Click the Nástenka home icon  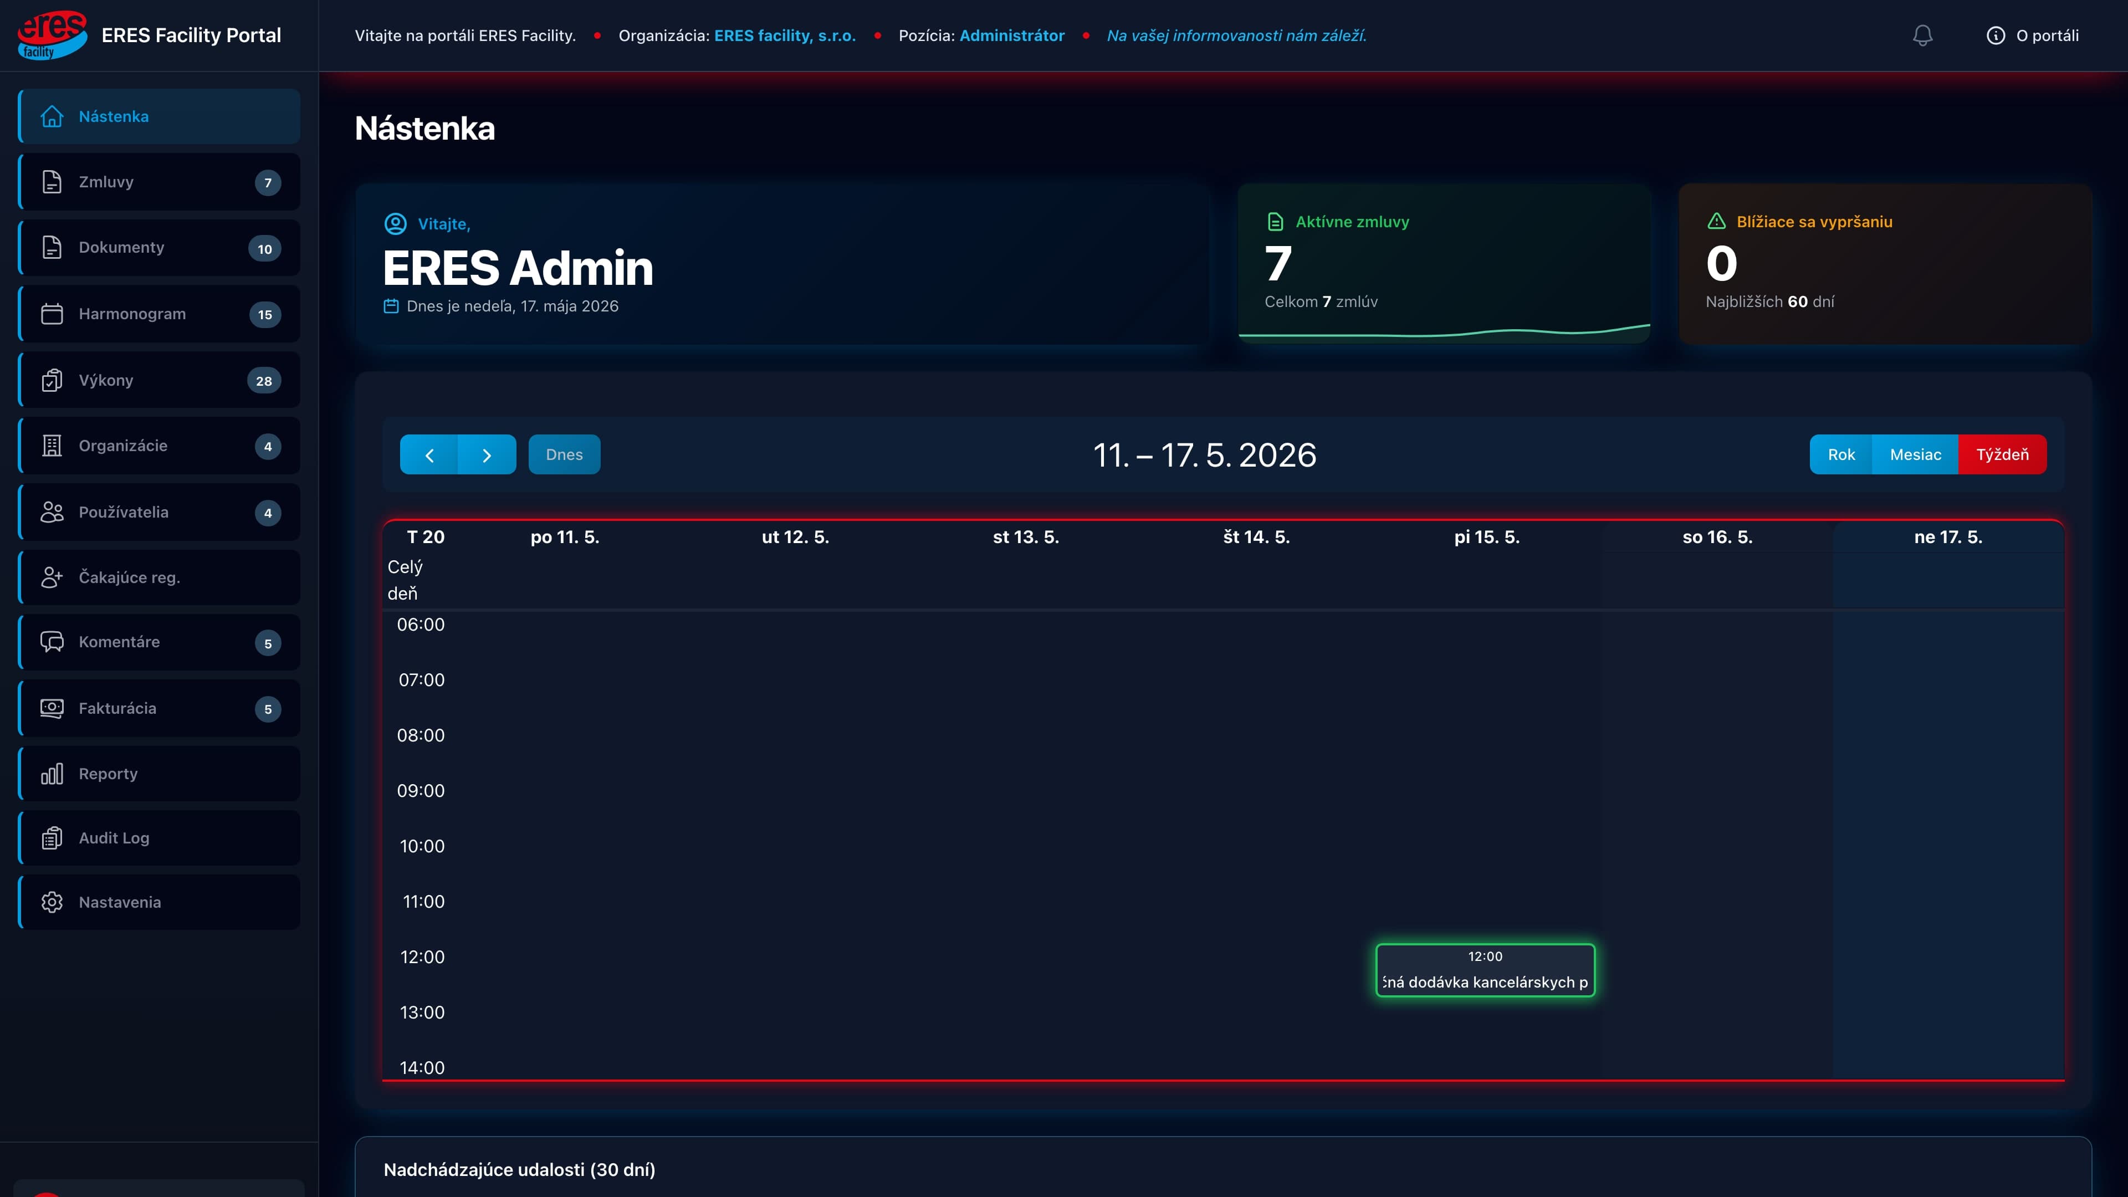52,116
